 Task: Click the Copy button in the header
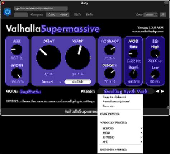52,15
